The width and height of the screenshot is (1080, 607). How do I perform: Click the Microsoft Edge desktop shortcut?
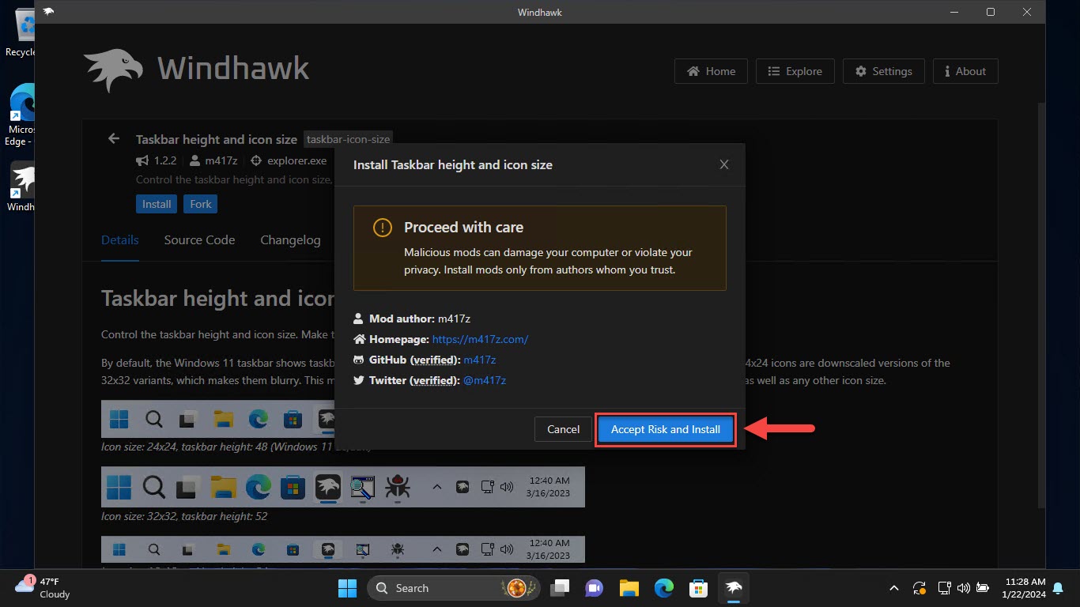pos(21,115)
